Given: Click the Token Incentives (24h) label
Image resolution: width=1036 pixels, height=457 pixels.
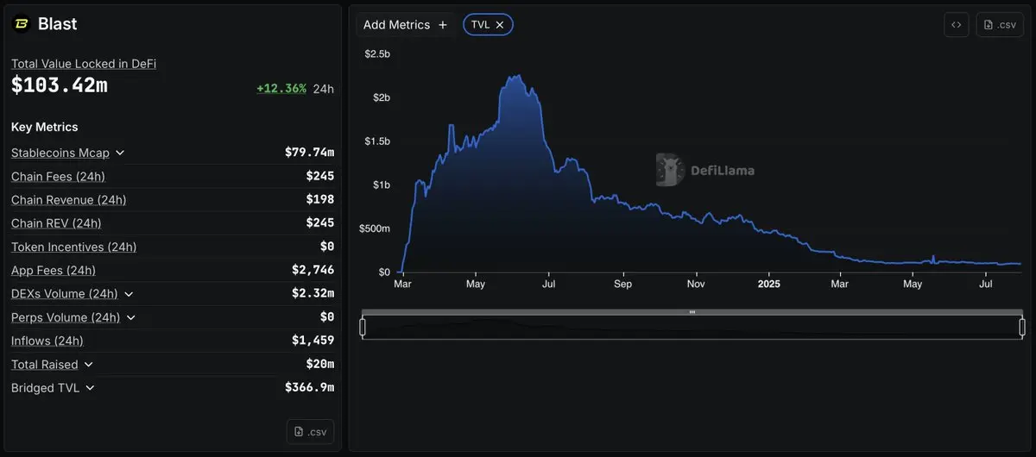Looking at the screenshot, I should pos(74,247).
